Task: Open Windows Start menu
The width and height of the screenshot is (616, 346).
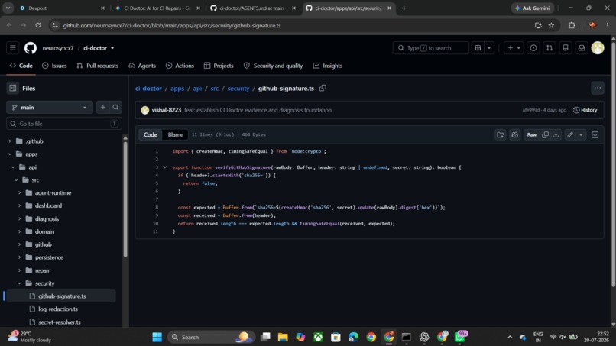Action: [x=157, y=337]
